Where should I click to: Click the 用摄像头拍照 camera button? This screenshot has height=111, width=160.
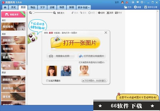coord(61,56)
